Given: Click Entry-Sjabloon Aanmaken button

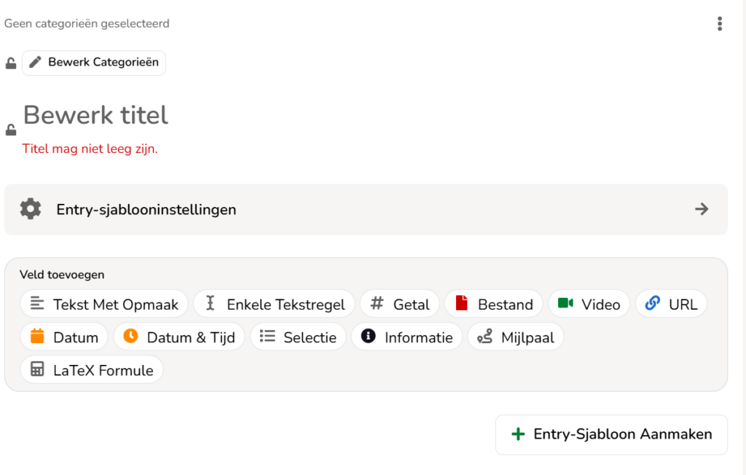Looking at the screenshot, I should click(611, 434).
